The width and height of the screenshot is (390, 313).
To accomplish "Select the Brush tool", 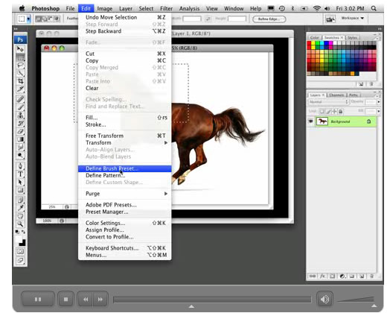I will coord(20,107).
